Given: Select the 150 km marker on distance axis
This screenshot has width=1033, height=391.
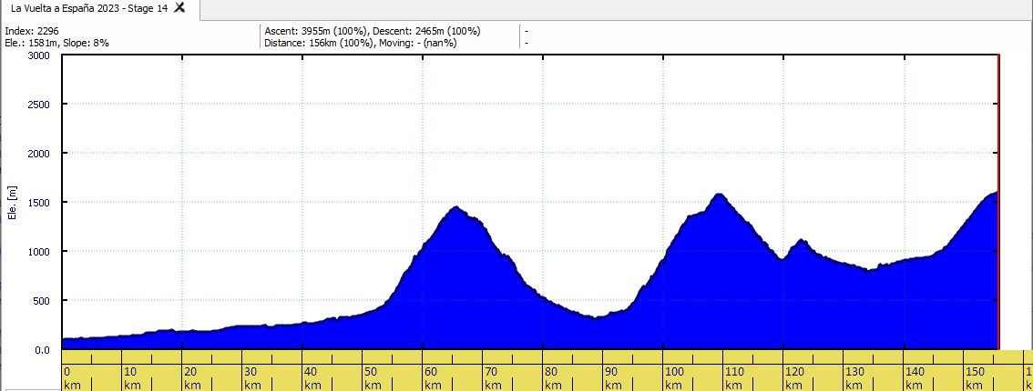Looking at the screenshot, I should (x=975, y=378).
